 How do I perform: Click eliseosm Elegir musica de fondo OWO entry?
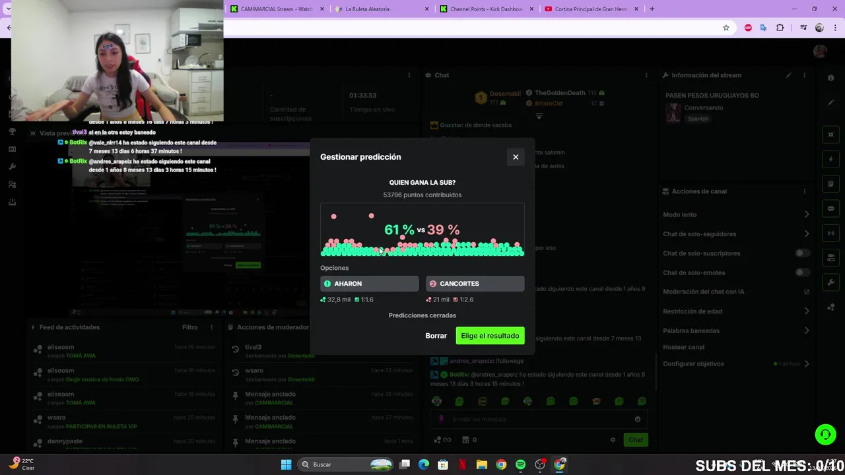(x=125, y=375)
